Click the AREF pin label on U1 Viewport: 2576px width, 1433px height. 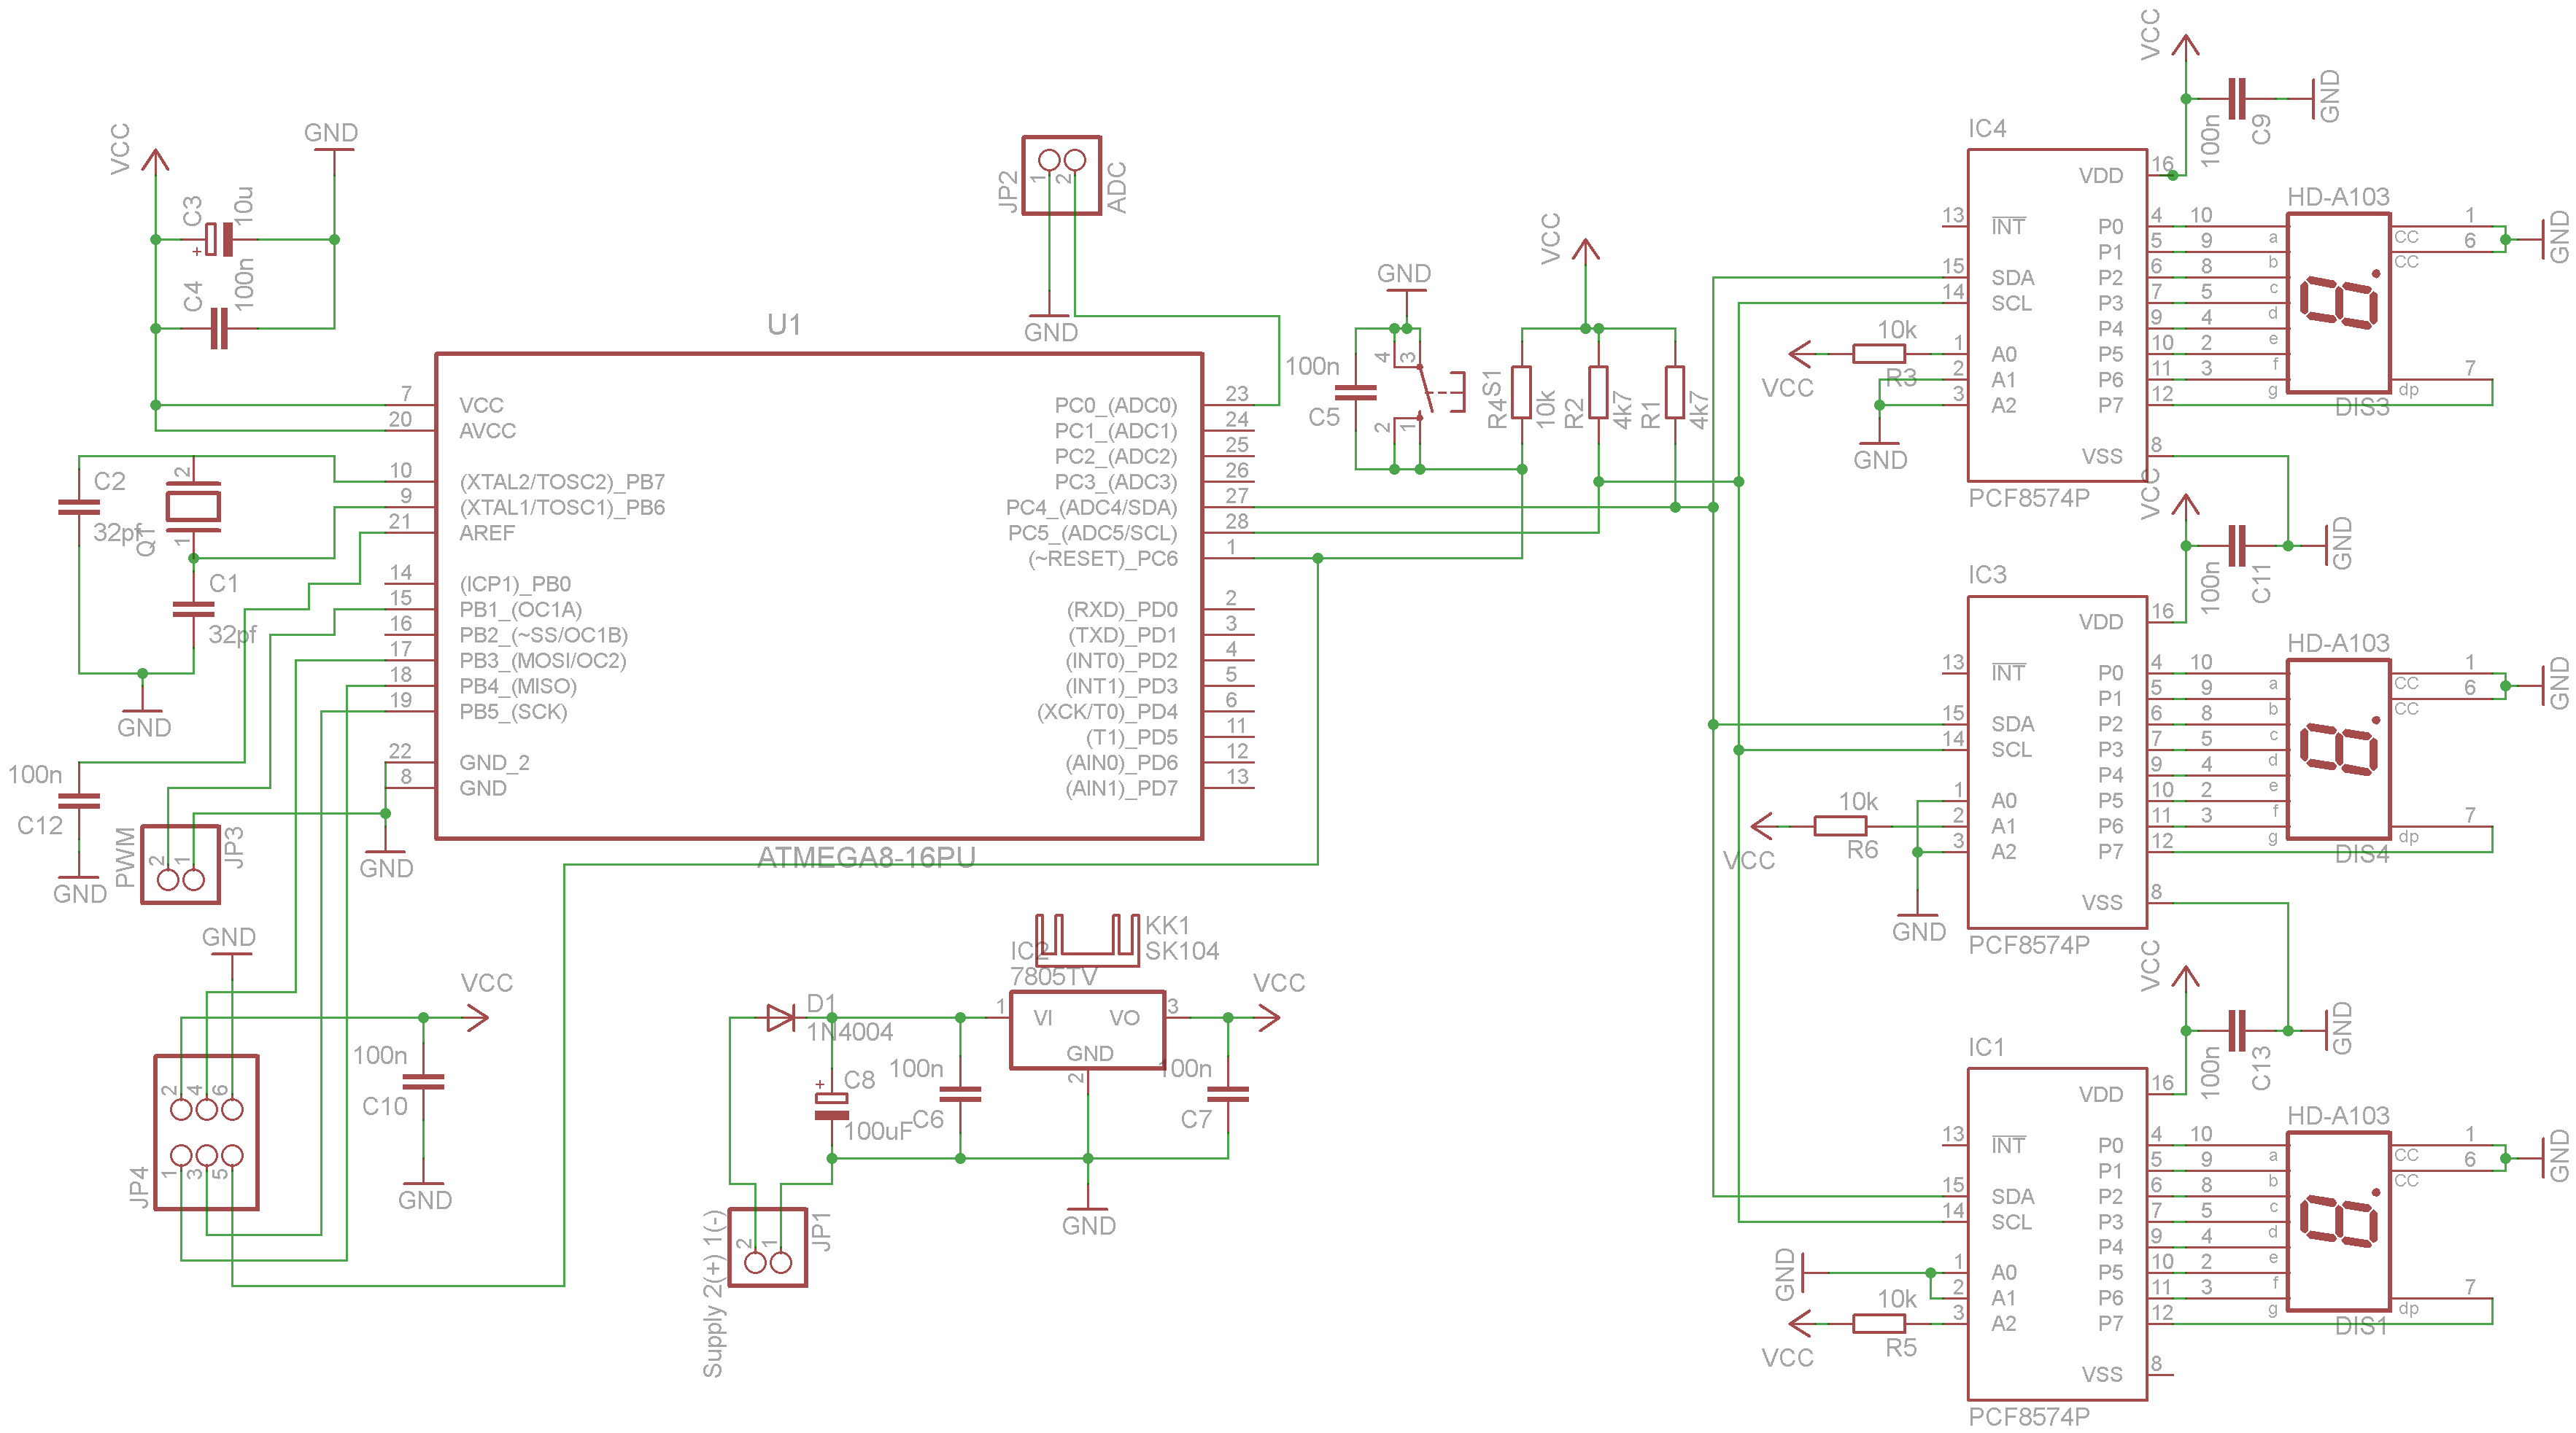[x=487, y=534]
